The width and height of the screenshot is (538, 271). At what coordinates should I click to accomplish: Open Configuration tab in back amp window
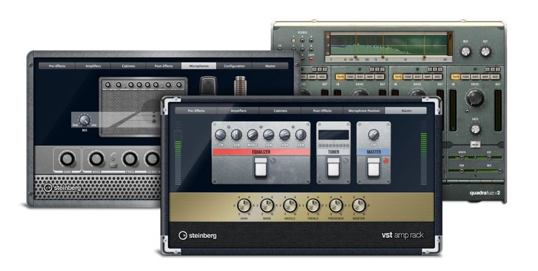pos(234,66)
